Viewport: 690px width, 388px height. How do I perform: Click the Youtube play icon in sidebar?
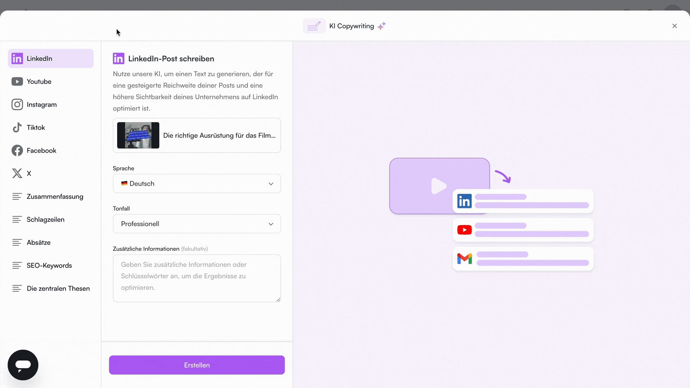click(x=17, y=82)
